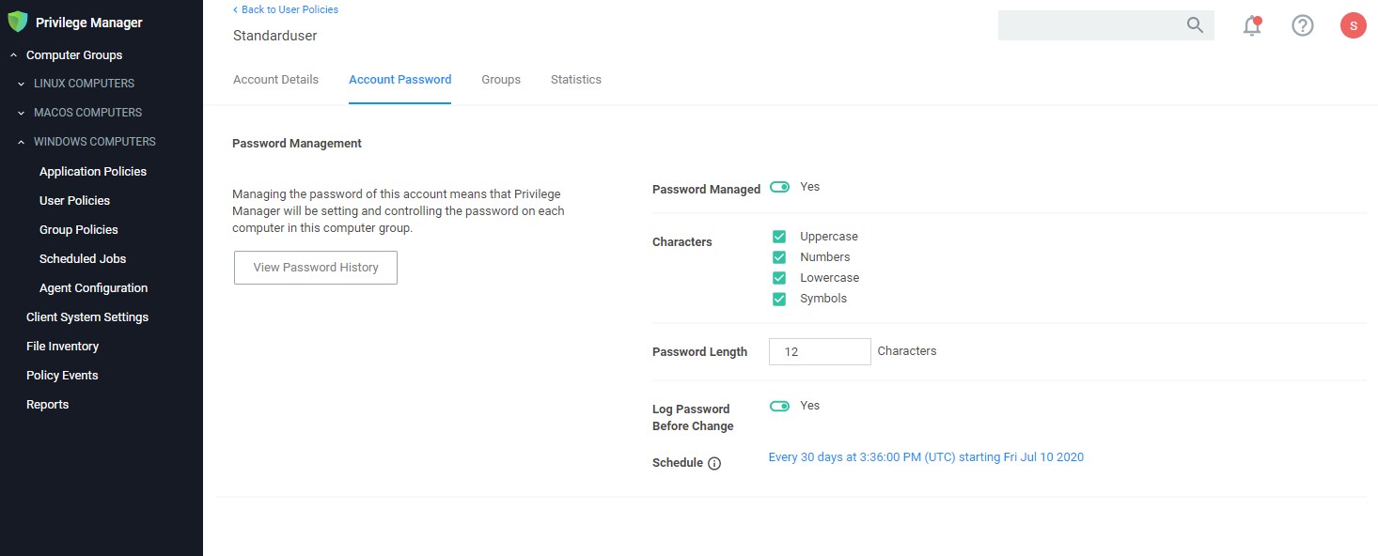Click the search magnifier icon
Image resolution: width=1378 pixels, height=556 pixels.
point(1195,25)
